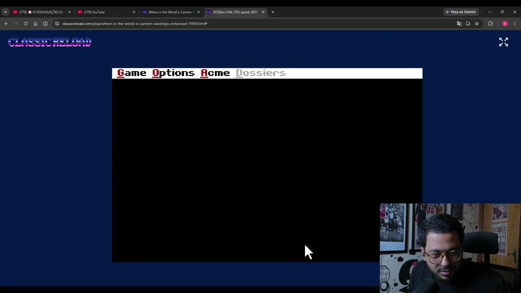The image size is (521, 293).
Task: Go forward to the next page
Action: pos(16,24)
